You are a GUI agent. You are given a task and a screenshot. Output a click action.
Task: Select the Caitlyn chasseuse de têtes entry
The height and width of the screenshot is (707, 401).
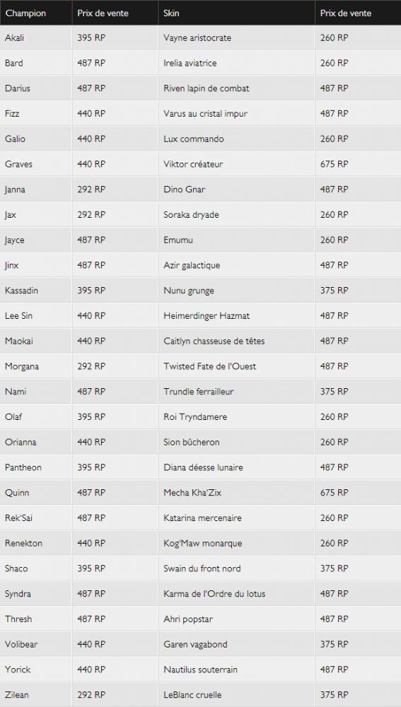(x=214, y=341)
